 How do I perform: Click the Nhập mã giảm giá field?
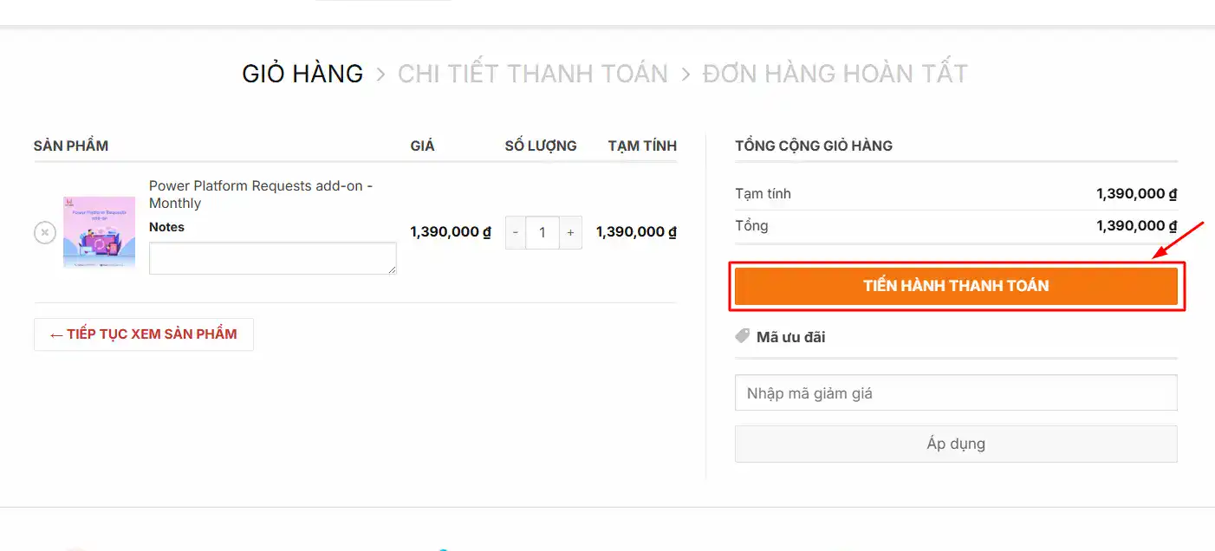coord(956,393)
